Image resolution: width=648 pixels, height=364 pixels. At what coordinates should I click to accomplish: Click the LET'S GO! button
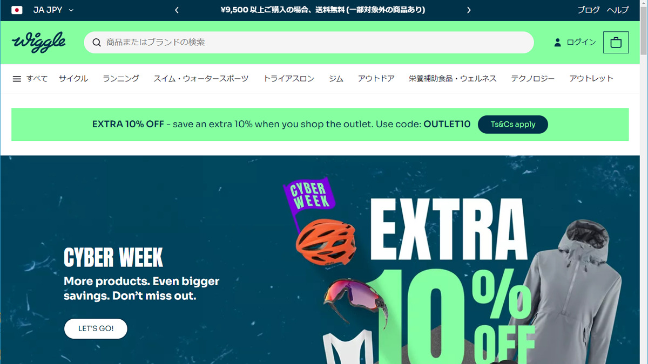96,328
